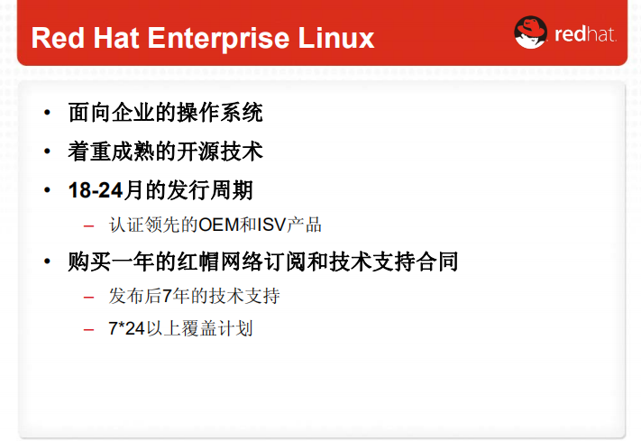641x441 pixels.
Task: Click the bullet text 18-24月的发行周期
Action: click(x=160, y=190)
